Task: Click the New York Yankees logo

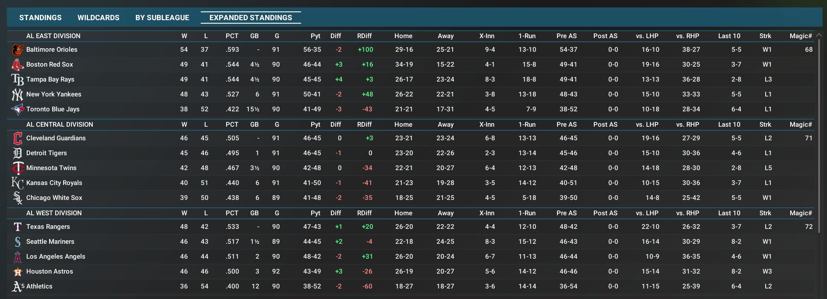Action: click(x=18, y=95)
